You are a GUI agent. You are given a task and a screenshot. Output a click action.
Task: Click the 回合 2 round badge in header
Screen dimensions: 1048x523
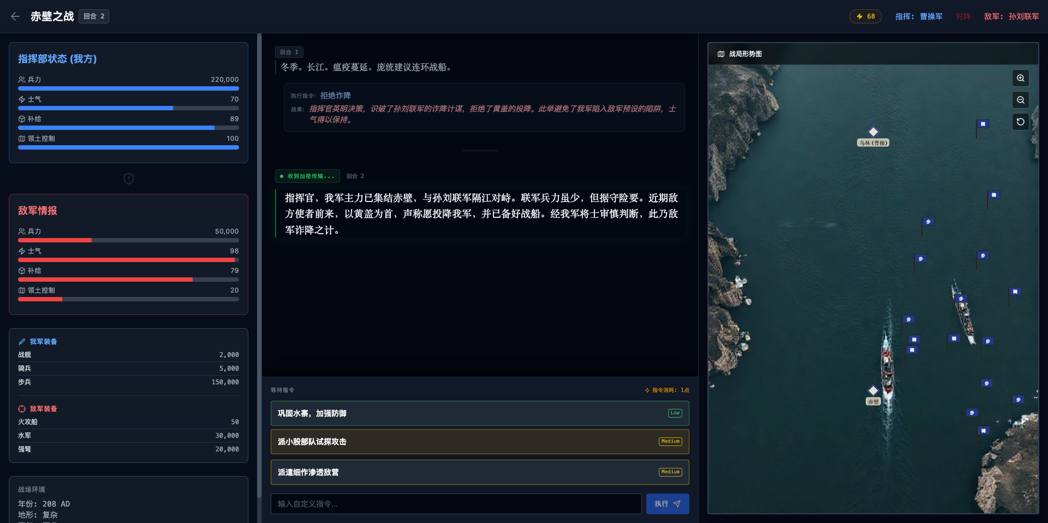pos(94,16)
